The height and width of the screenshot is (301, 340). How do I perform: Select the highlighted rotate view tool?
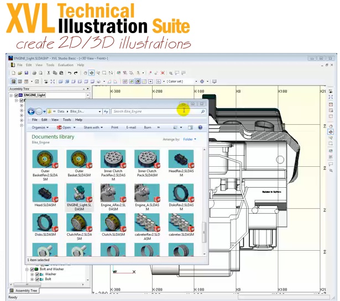92,73
